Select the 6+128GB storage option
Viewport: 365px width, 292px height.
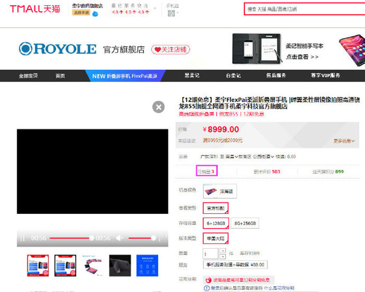(215, 223)
